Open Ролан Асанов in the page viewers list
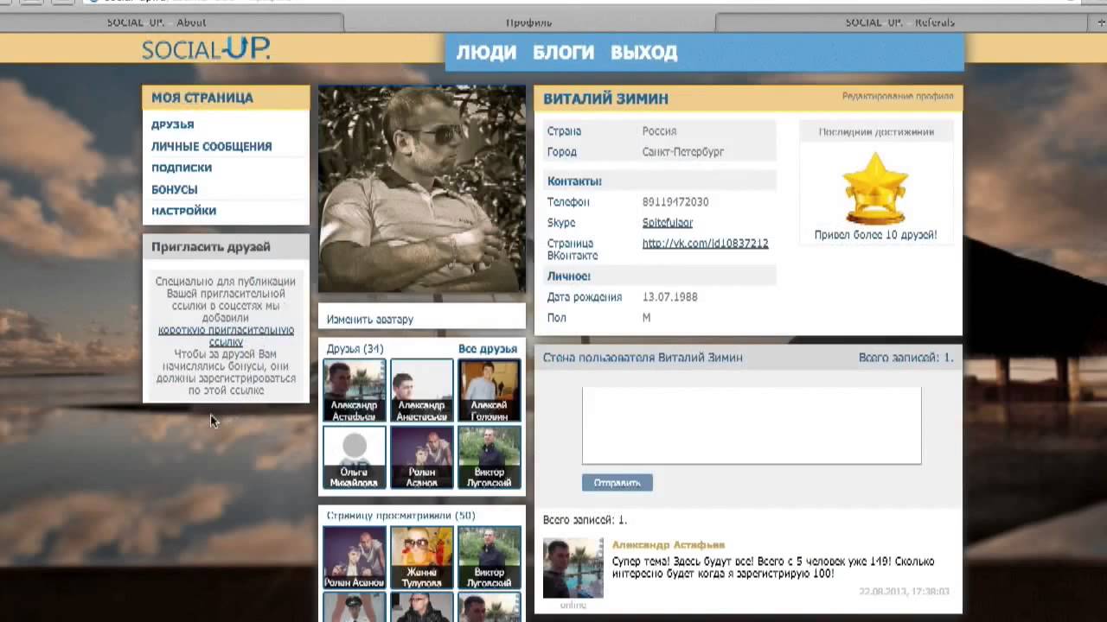Image resolution: width=1107 pixels, height=622 pixels. [355, 558]
